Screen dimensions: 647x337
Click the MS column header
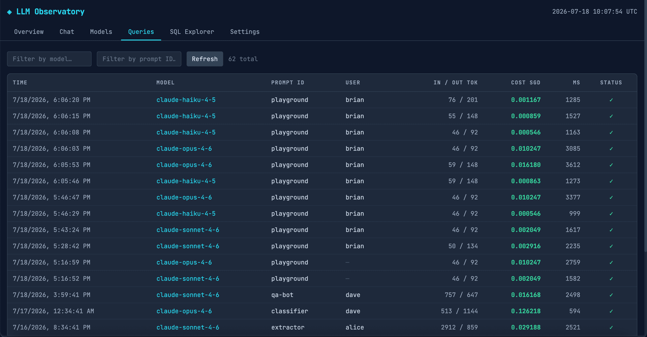click(577, 83)
